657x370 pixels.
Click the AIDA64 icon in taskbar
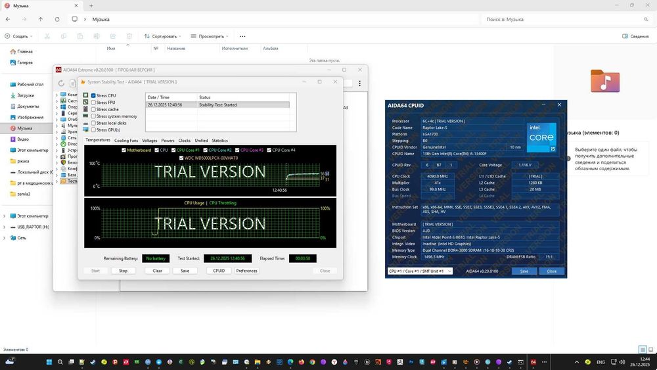(x=533, y=362)
